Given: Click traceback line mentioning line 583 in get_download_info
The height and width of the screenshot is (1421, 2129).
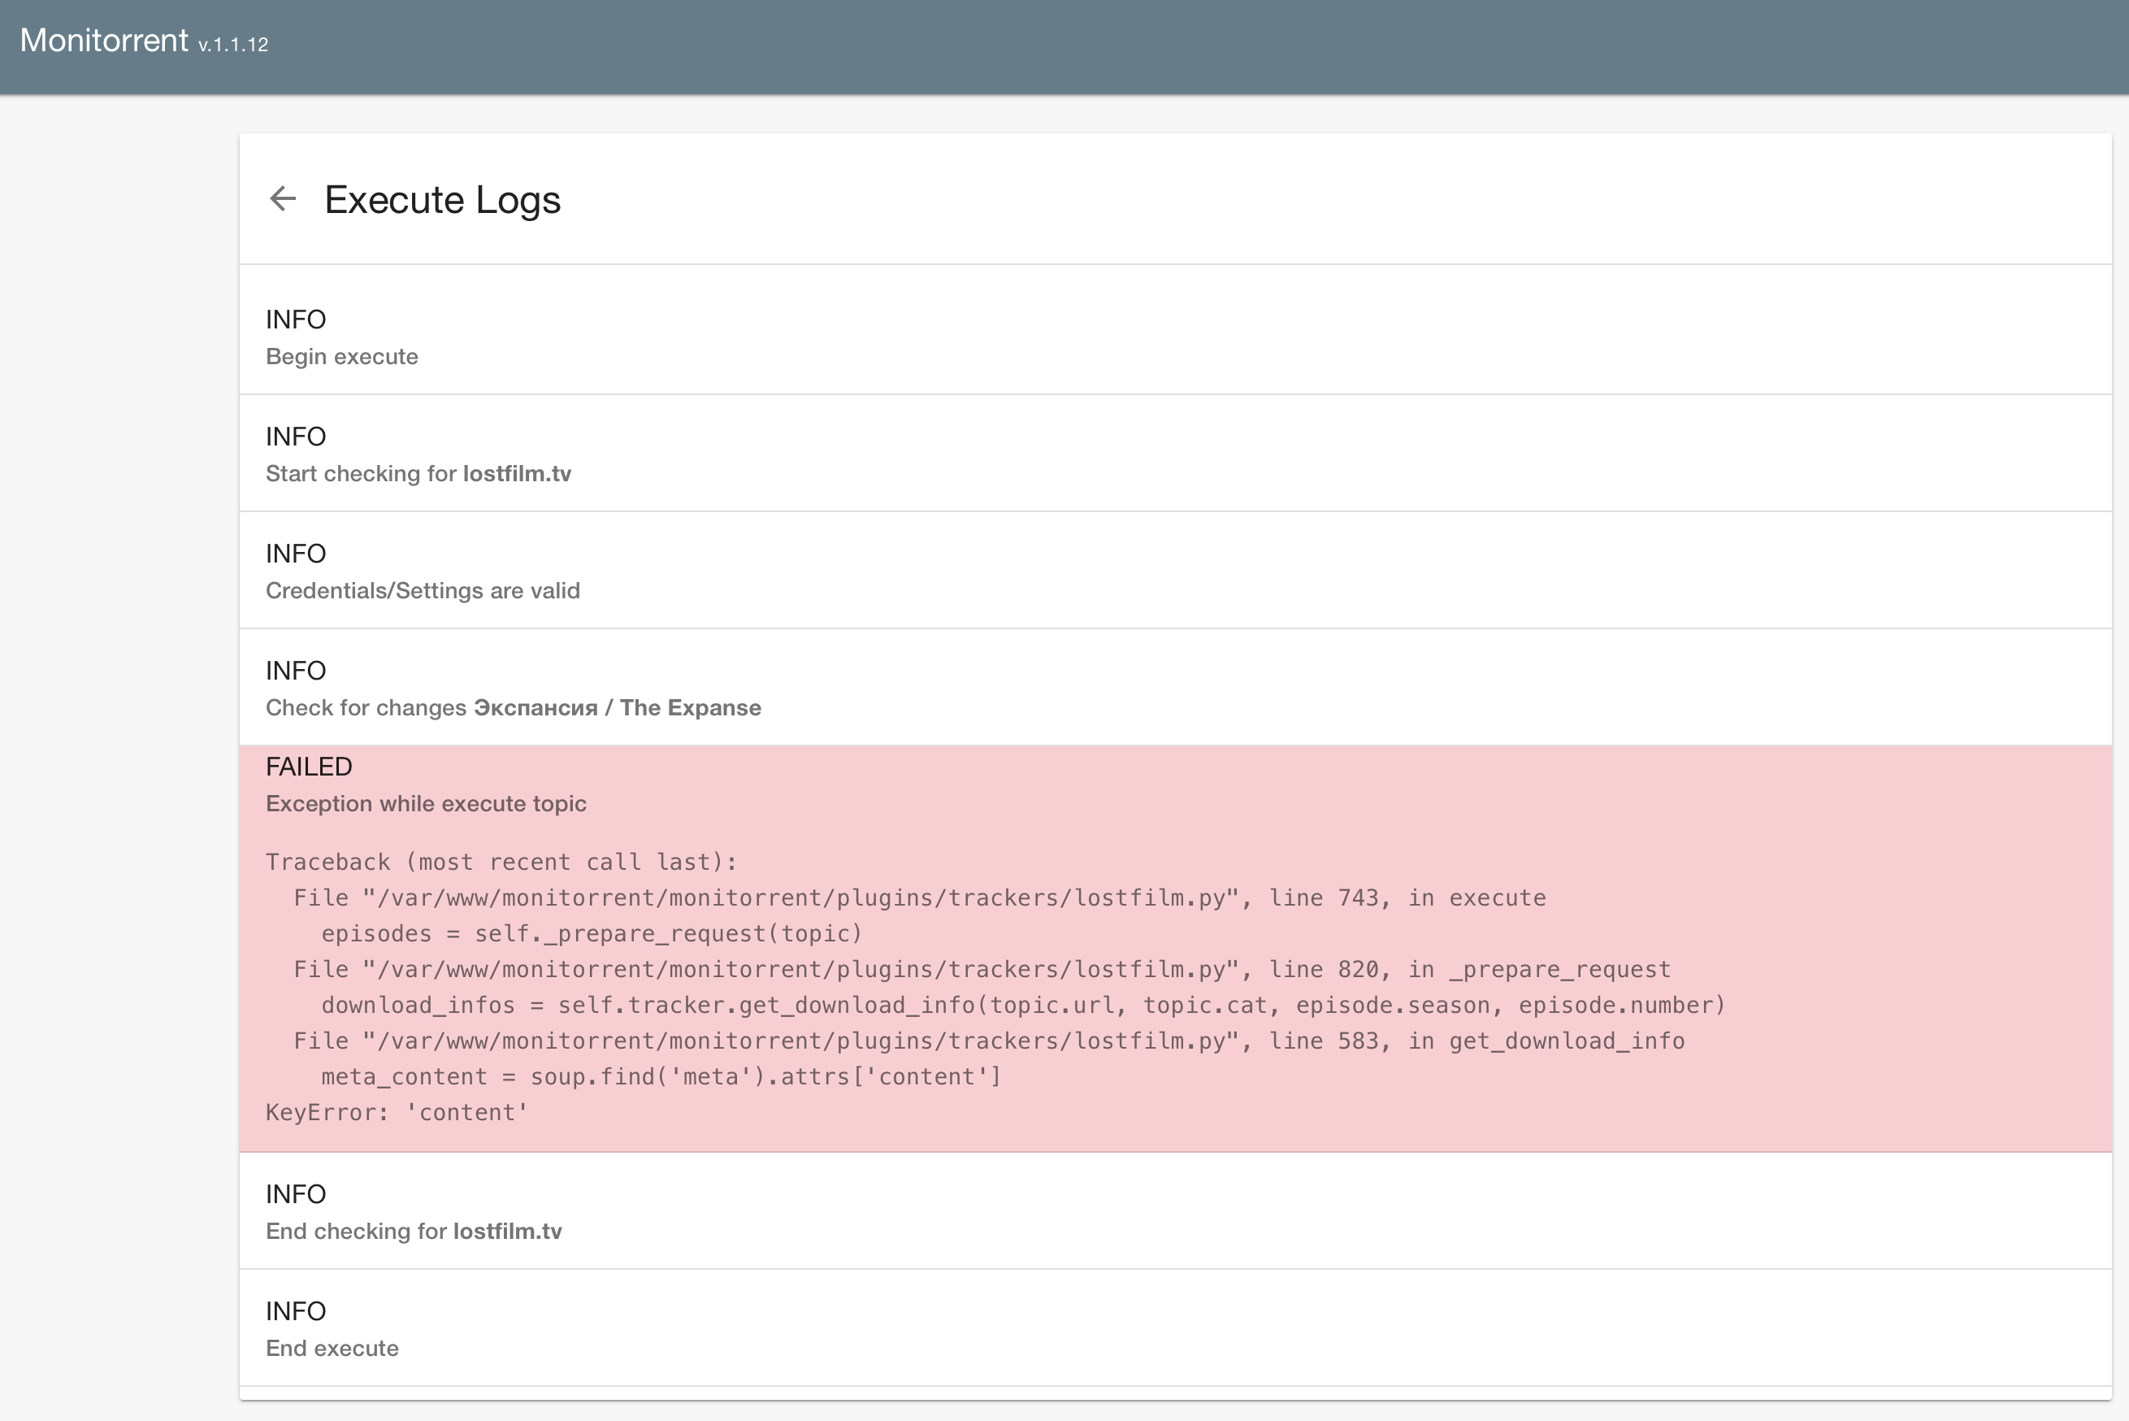Looking at the screenshot, I should pos(989,1041).
